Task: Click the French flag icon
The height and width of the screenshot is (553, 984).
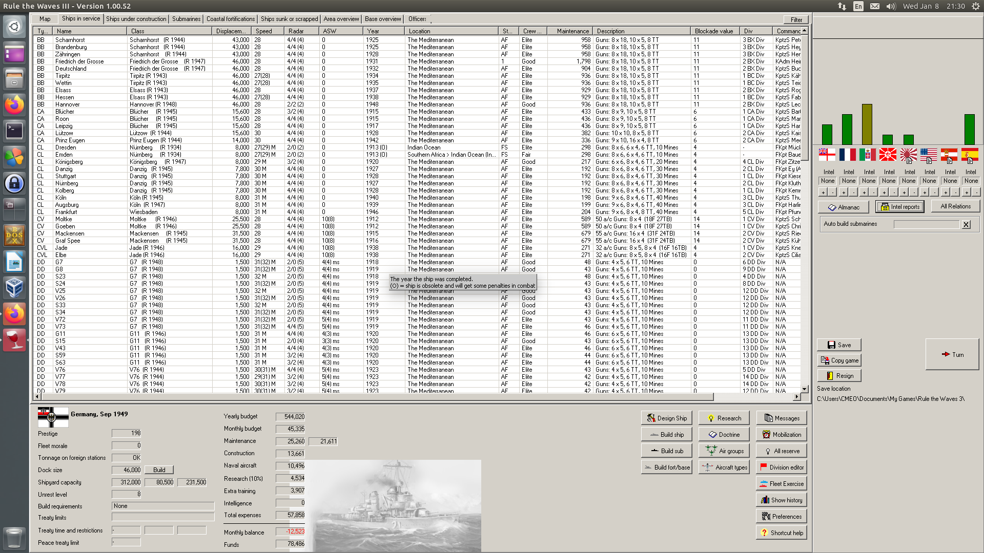Action: 847,154
